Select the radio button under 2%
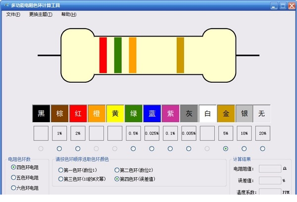Image resolution: width=297 pixels, height=202 pixels. [x=78, y=149]
